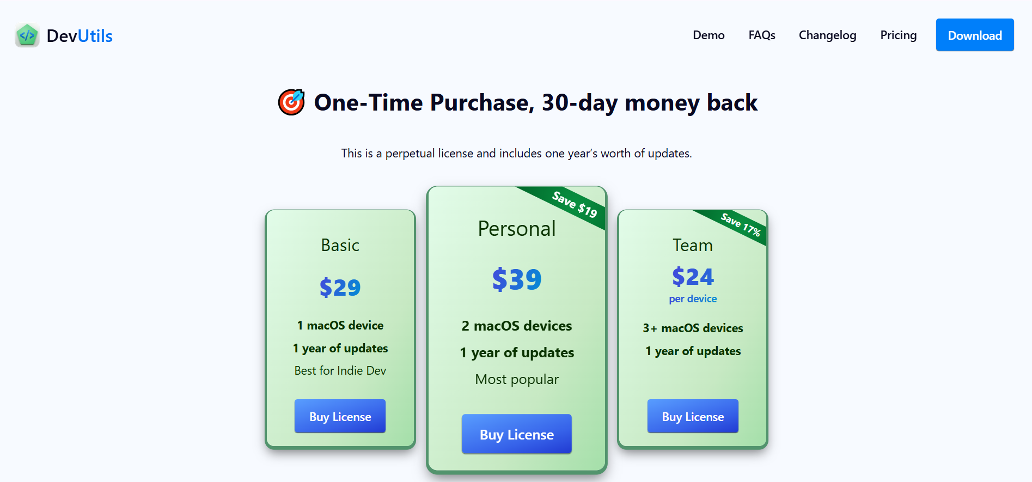Buy License for the Basic plan
This screenshot has height=482, width=1032.
340,416
